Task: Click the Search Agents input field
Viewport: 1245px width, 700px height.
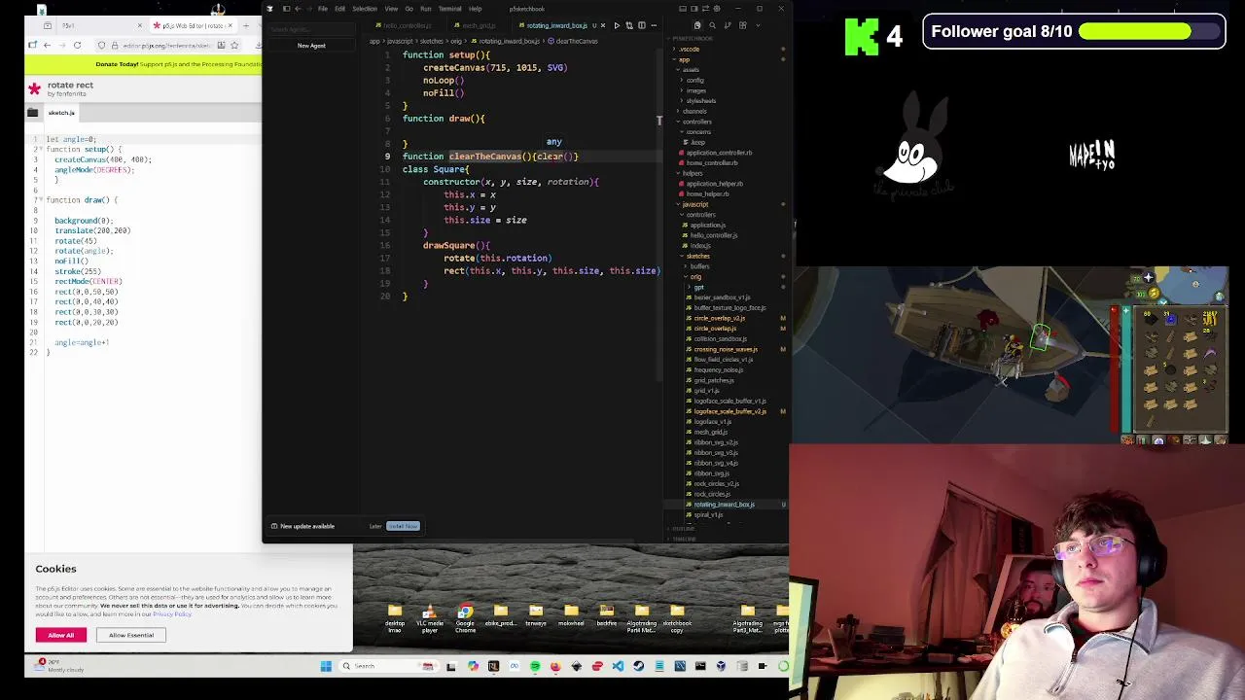Action: coord(311,30)
